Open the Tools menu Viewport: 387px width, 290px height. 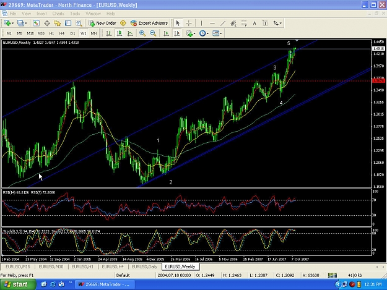(x=75, y=14)
